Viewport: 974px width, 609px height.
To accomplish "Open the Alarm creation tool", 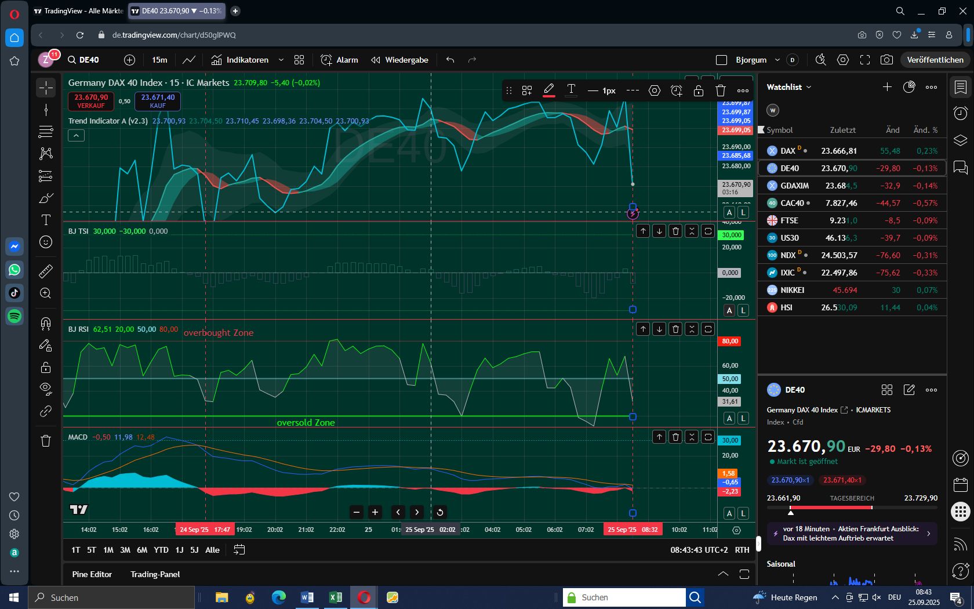I will [x=340, y=60].
